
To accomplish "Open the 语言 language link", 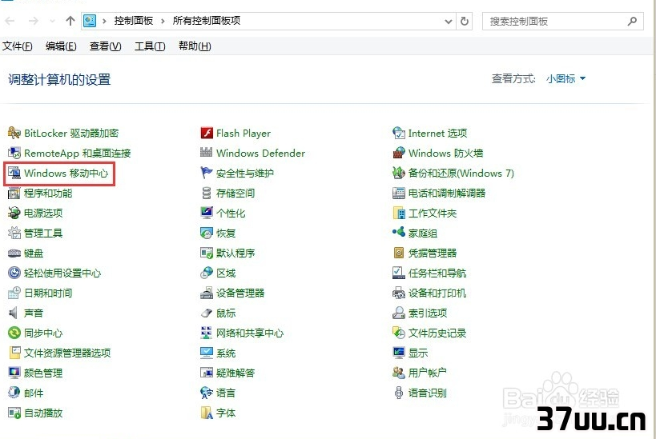I will pyautogui.click(x=226, y=393).
